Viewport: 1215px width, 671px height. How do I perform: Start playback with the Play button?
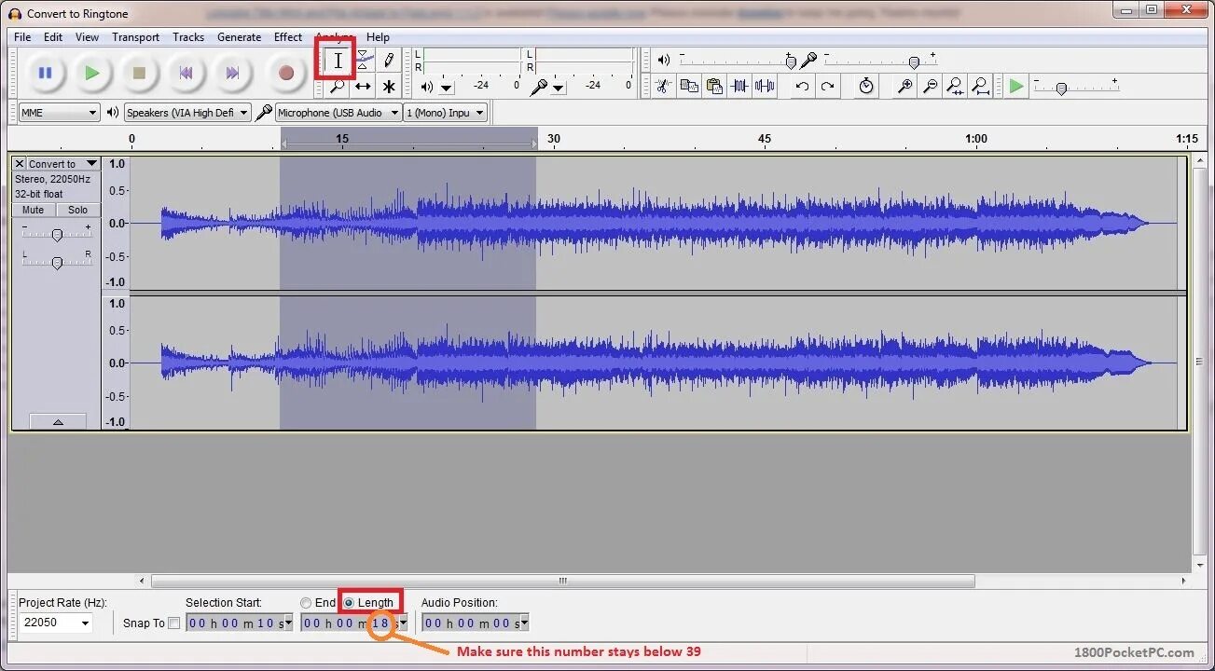91,73
